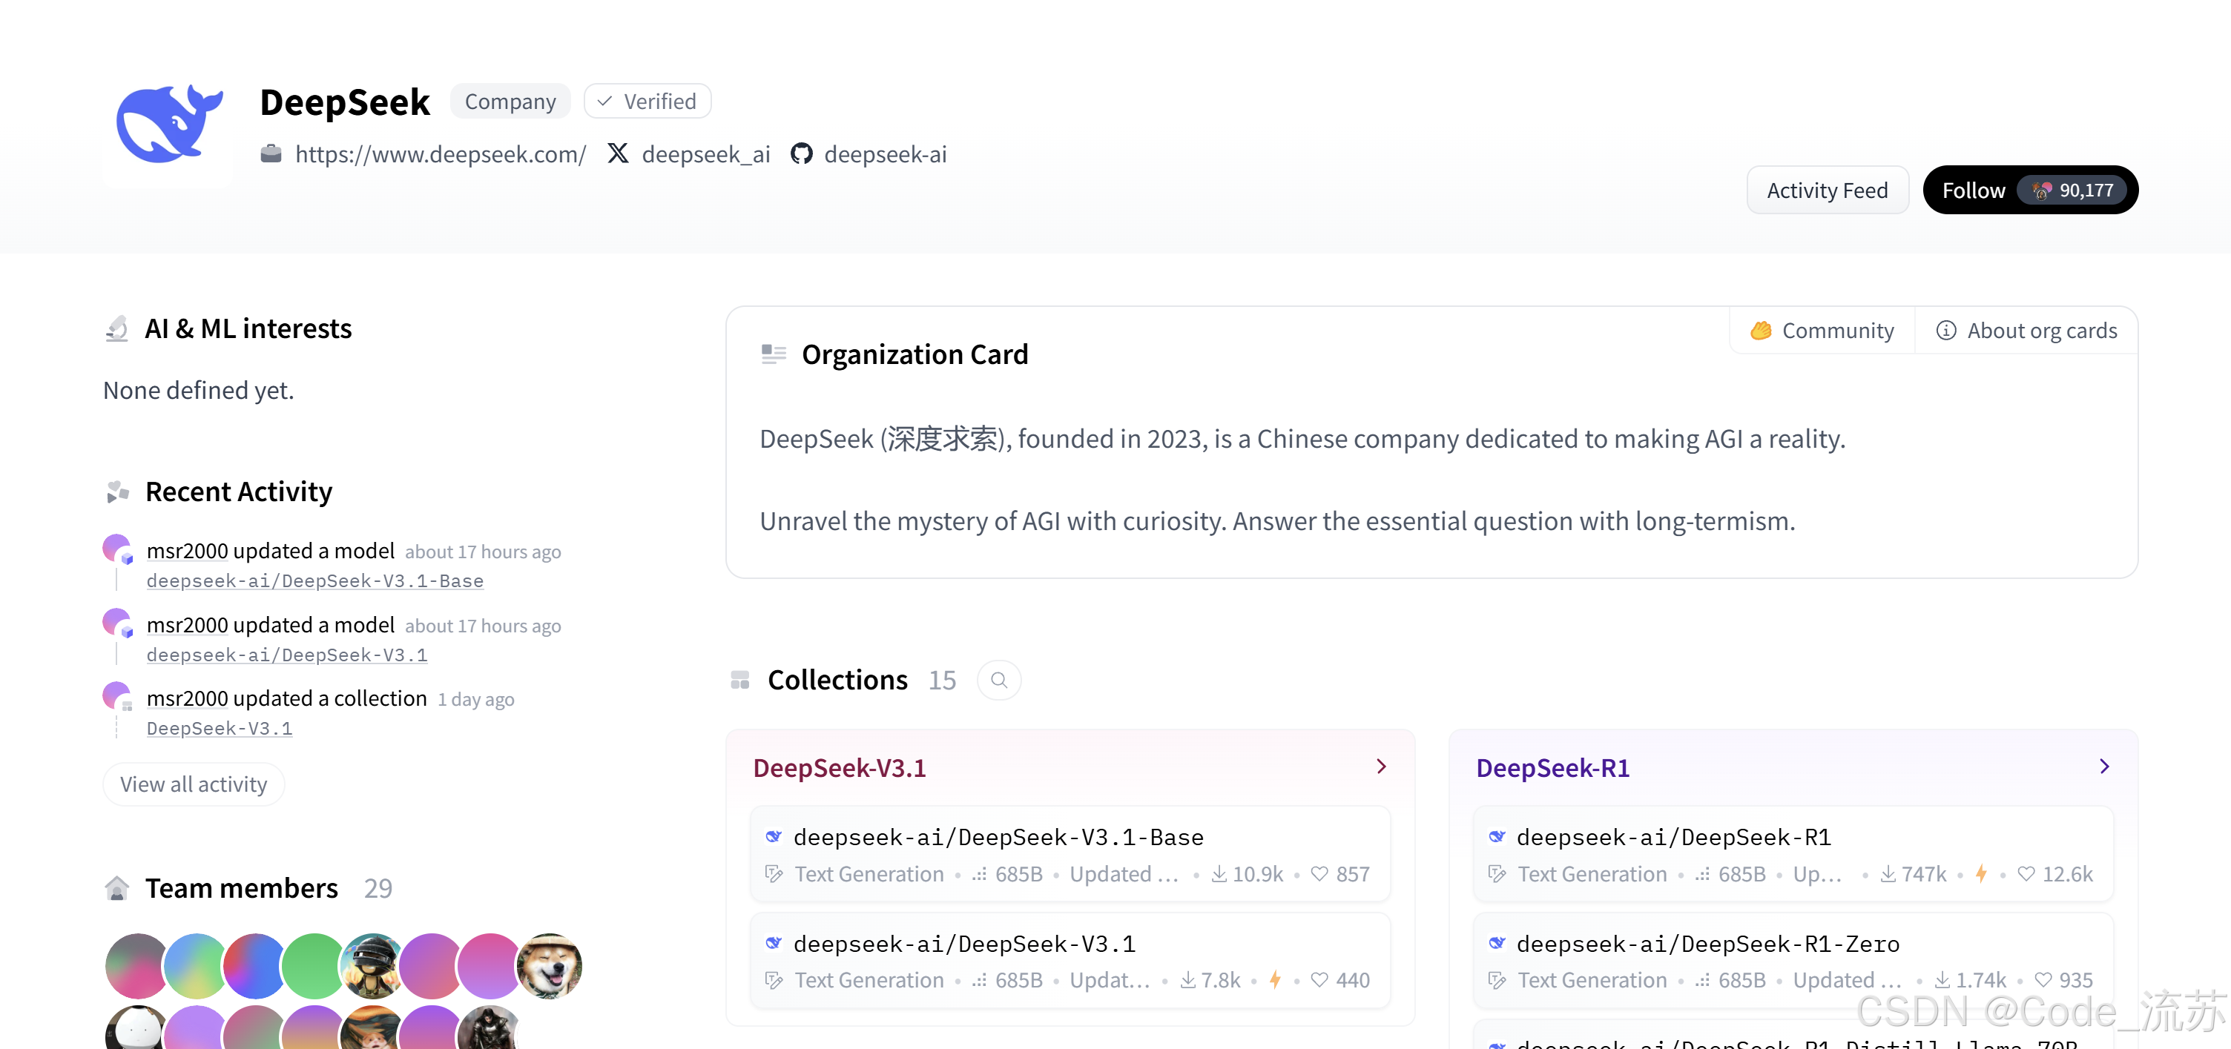2231x1049 pixels.
Task: Click the heart icon on DeepSeek-R1 card
Action: point(2026,874)
